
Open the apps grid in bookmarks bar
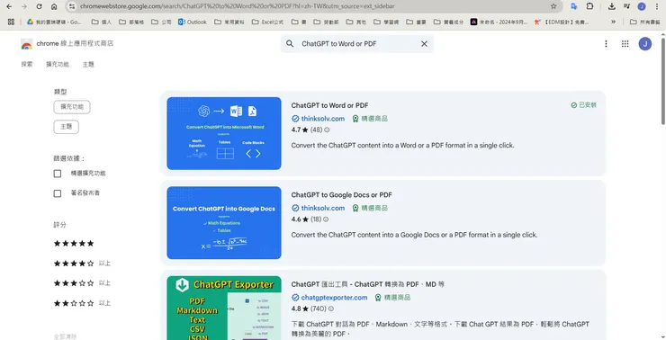11,22
